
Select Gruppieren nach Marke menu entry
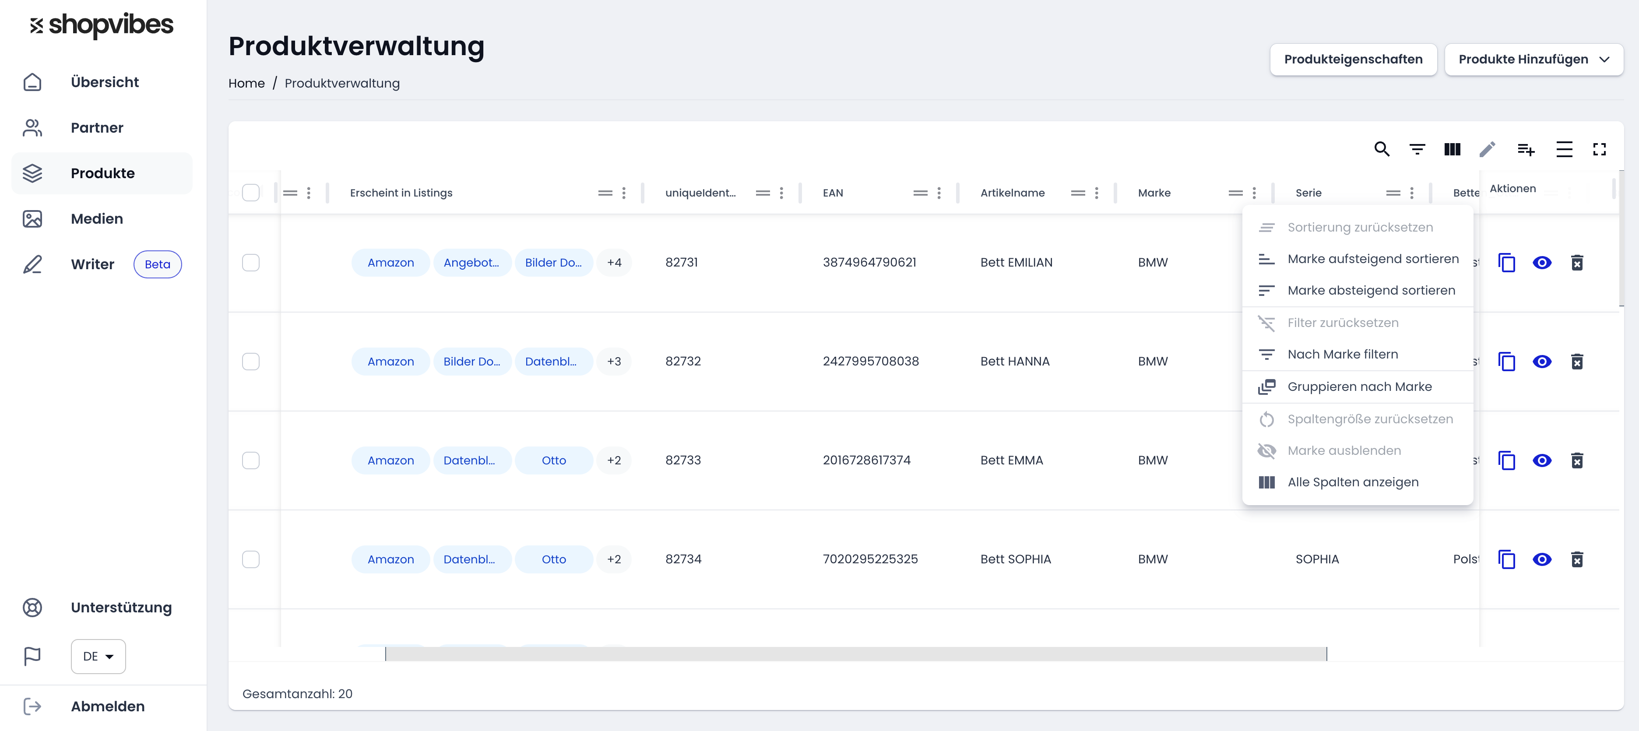coord(1358,387)
